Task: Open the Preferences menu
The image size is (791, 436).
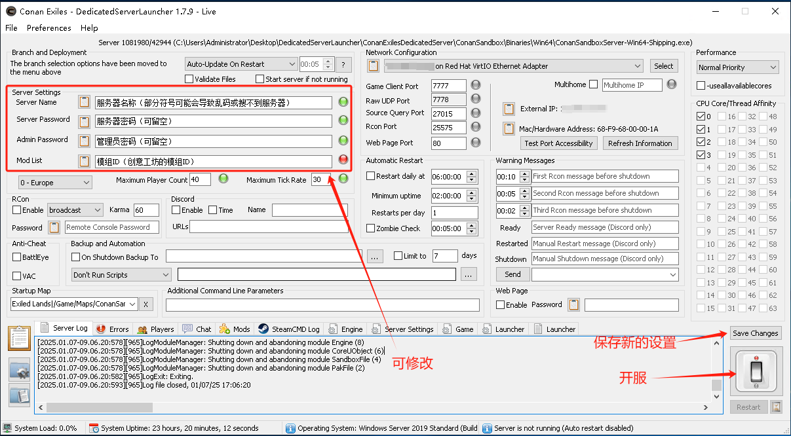Action: click(x=48, y=28)
